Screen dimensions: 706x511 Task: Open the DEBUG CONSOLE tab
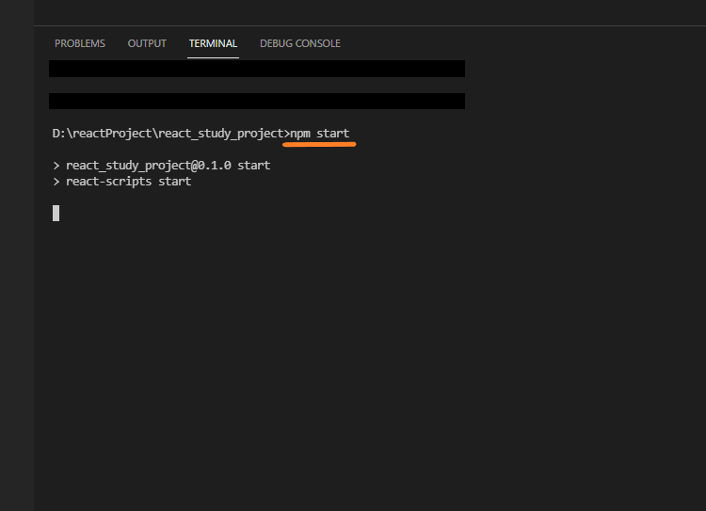[300, 43]
